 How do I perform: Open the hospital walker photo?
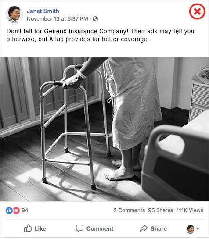(104, 129)
